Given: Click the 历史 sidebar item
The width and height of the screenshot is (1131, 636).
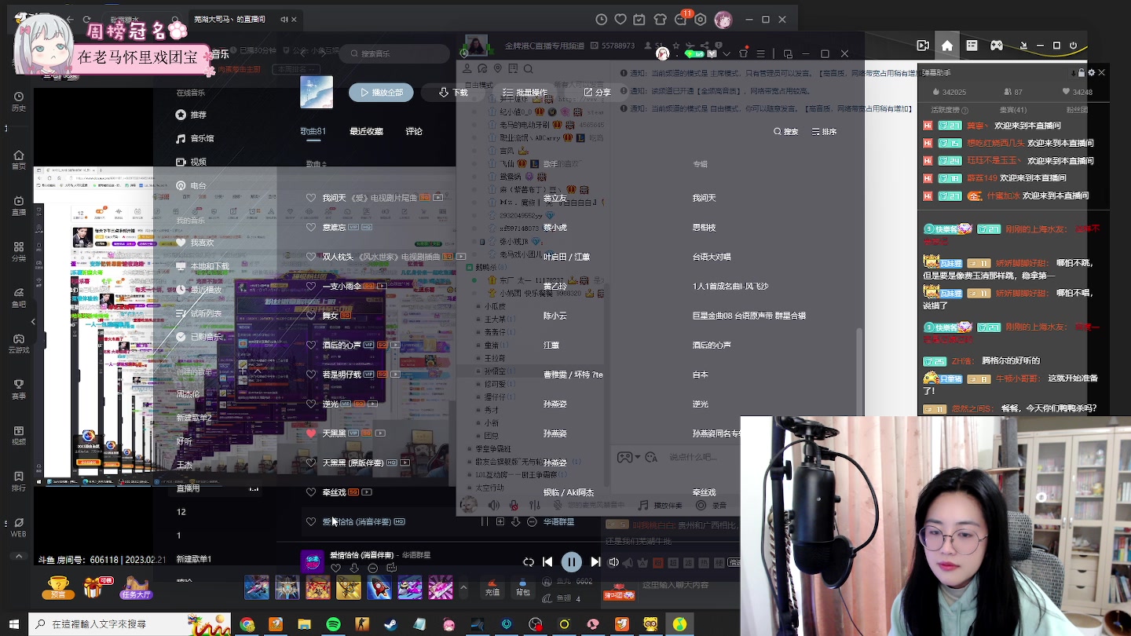Looking at the screenshot, I should [18, 101].
